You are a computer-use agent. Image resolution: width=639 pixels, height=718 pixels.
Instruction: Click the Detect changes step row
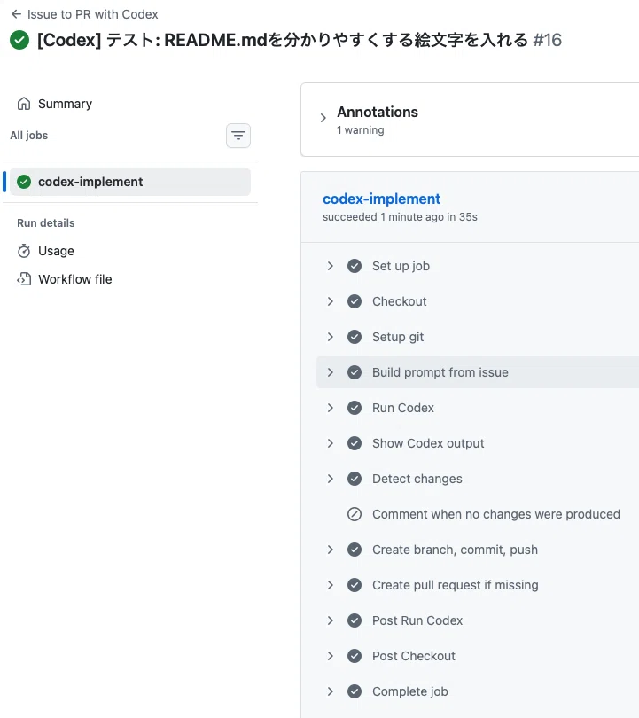pos(478,479)
